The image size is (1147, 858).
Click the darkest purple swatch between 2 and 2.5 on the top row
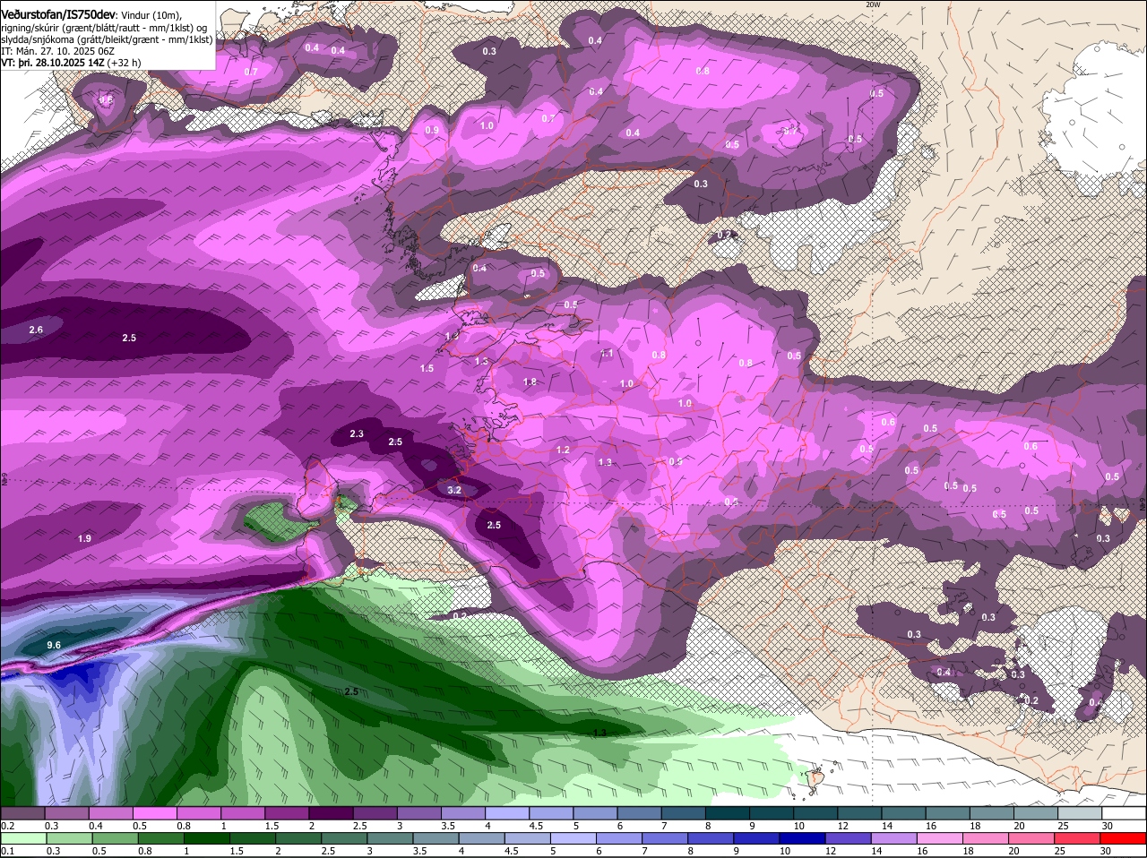coord(331,813)
